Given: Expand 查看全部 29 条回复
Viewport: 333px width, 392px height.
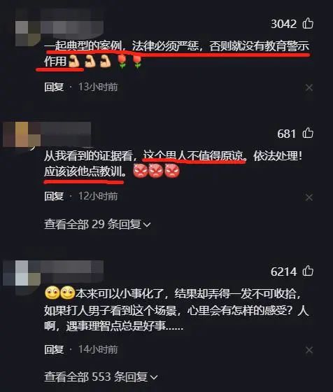Looking at the screenshot, I should (97, 224).
